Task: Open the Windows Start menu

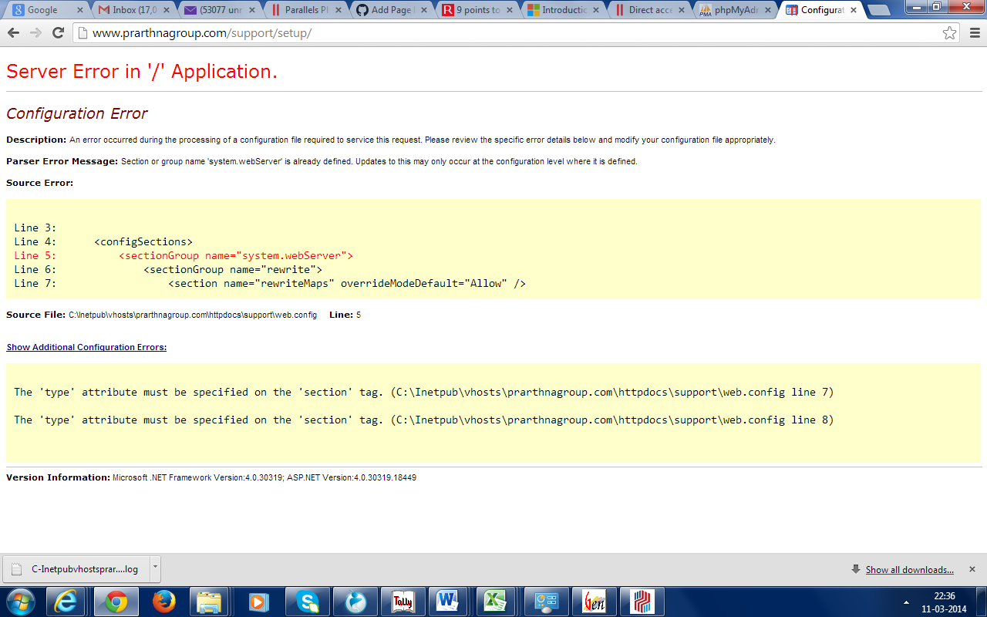Action: [21, 601]
